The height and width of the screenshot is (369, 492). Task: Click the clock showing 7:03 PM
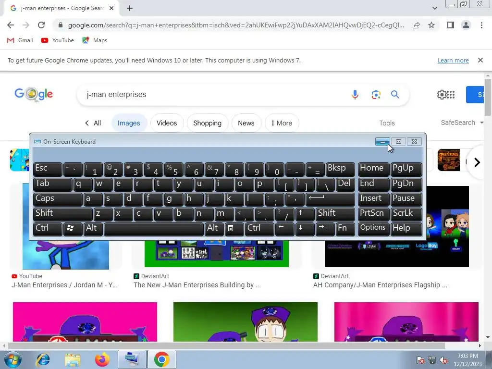(467, 360)
